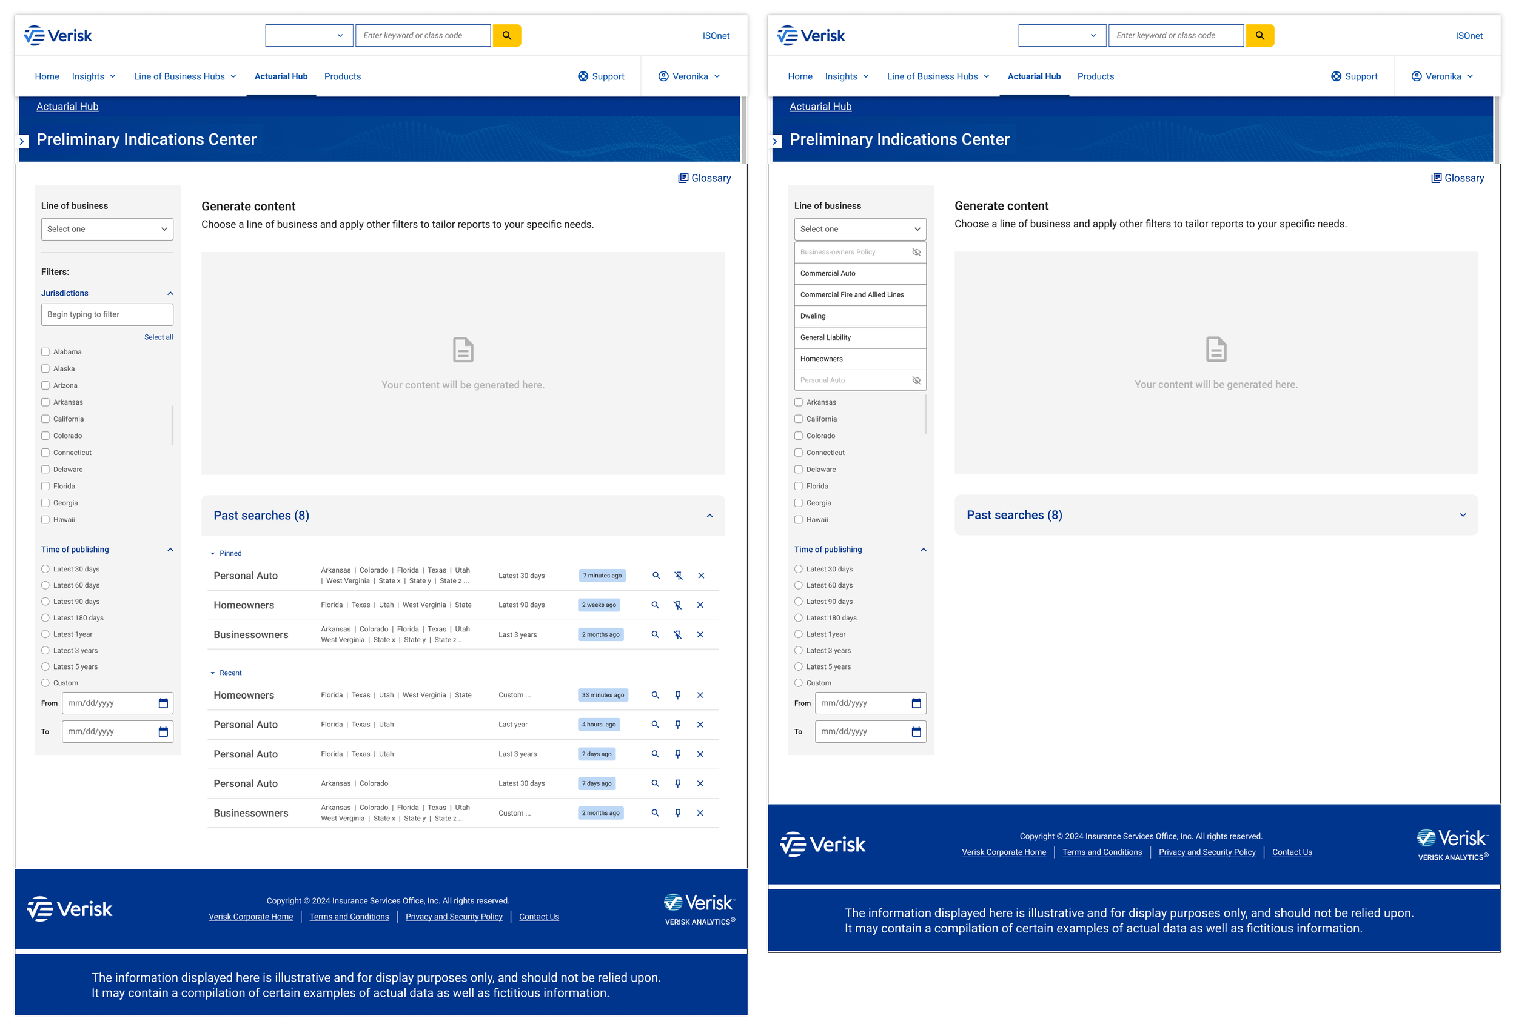The width and height of the screenshot is (1516, 1030).
Task: Click the hidden-eye icon beside Personal Auto option
Action: pyautogui.click(x=916, y=380)
